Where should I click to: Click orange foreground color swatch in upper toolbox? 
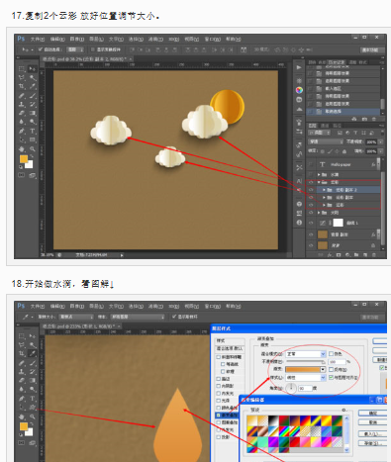click(x=24, y=159)
